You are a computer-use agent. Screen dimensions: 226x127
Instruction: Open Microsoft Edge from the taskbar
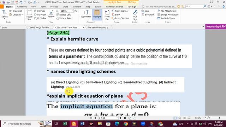point(117,124)
